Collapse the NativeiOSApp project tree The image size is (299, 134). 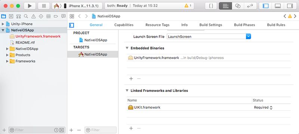(3, 30)
